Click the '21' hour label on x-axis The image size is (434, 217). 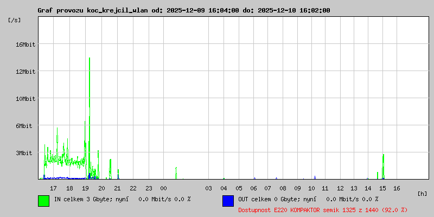117,188
